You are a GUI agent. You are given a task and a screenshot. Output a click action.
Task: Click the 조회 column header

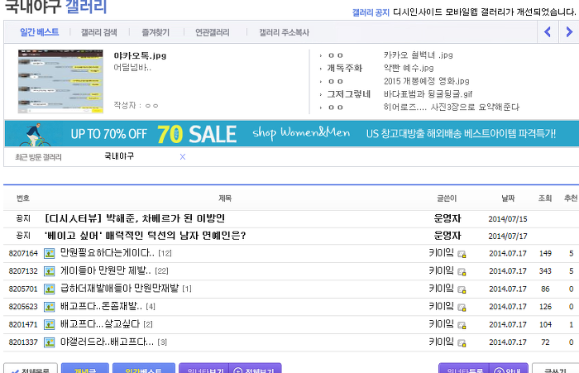pyautogui.click(x=545, y=198)
